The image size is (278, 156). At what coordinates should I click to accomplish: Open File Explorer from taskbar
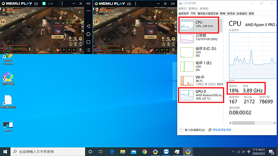(123, 152)
